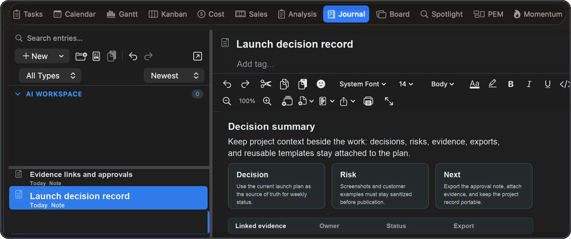
Task: Open the New button dropdown chevron
Action: click(x=61, y=56)
